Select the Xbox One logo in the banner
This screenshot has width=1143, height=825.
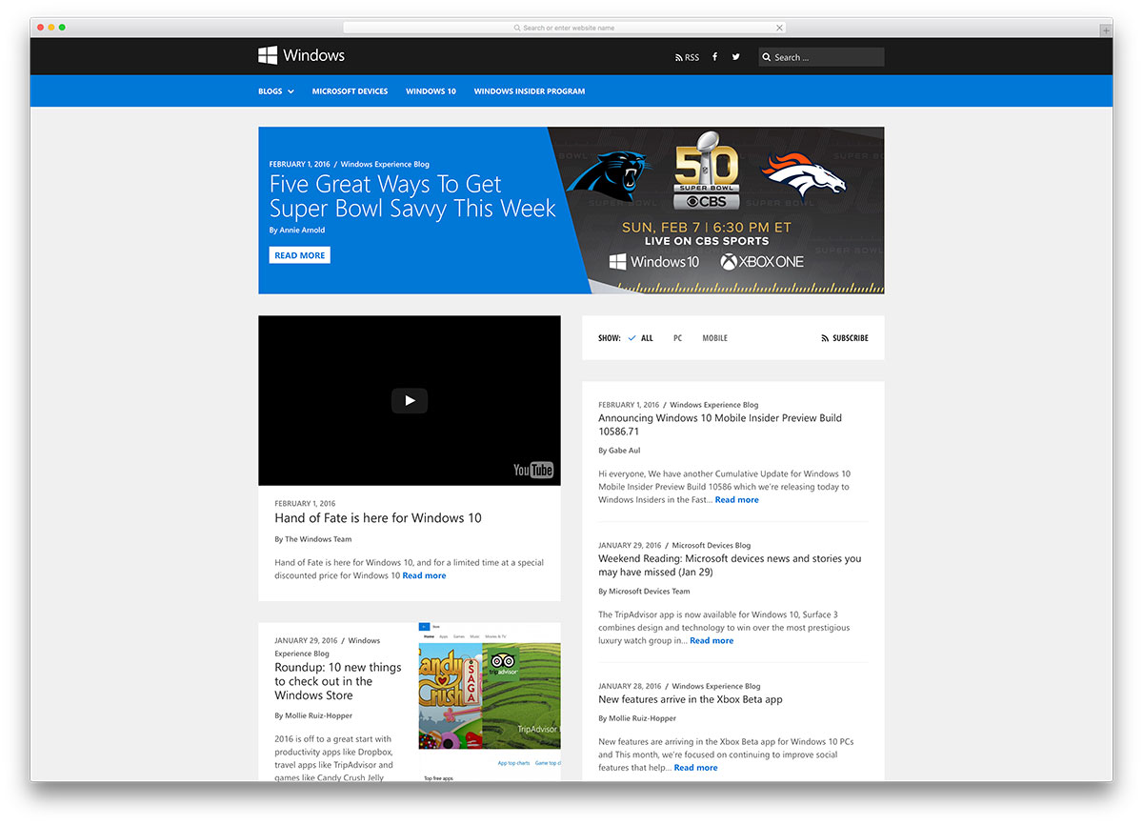(x=761, y=260)
